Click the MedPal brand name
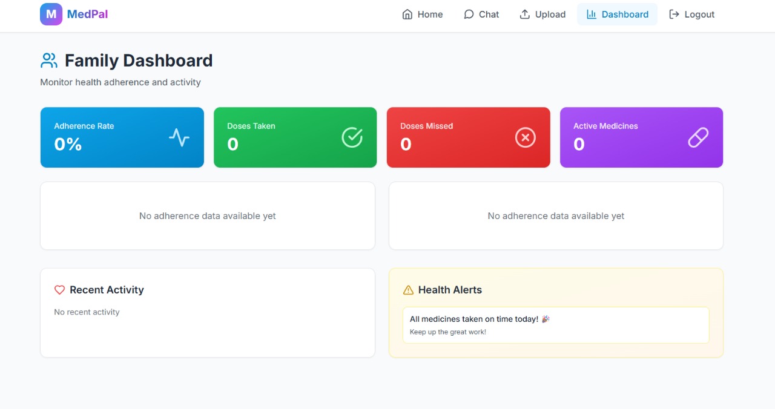The height and width of the screenshot is (409, 775). [x=88, y=14]
